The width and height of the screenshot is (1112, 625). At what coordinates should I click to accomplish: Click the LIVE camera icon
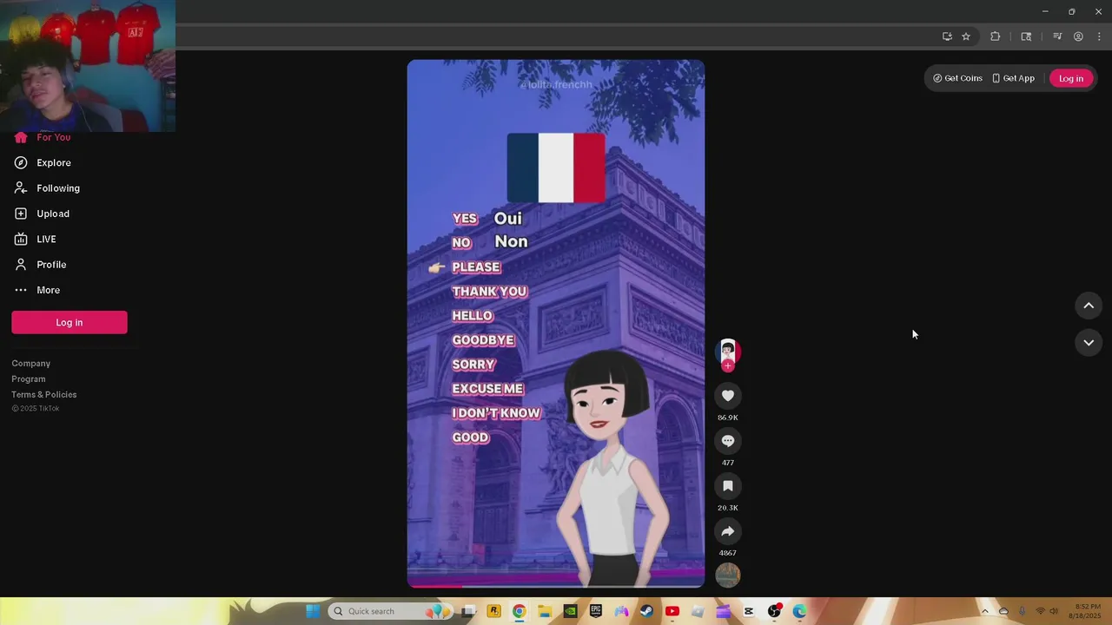coord(21,239)
